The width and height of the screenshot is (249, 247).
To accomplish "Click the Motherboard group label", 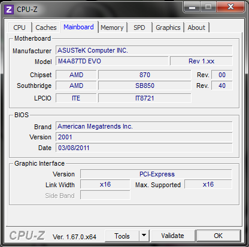I will (x=32, y=38).
